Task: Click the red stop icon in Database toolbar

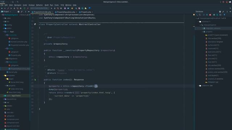Action: pos(210,15)
